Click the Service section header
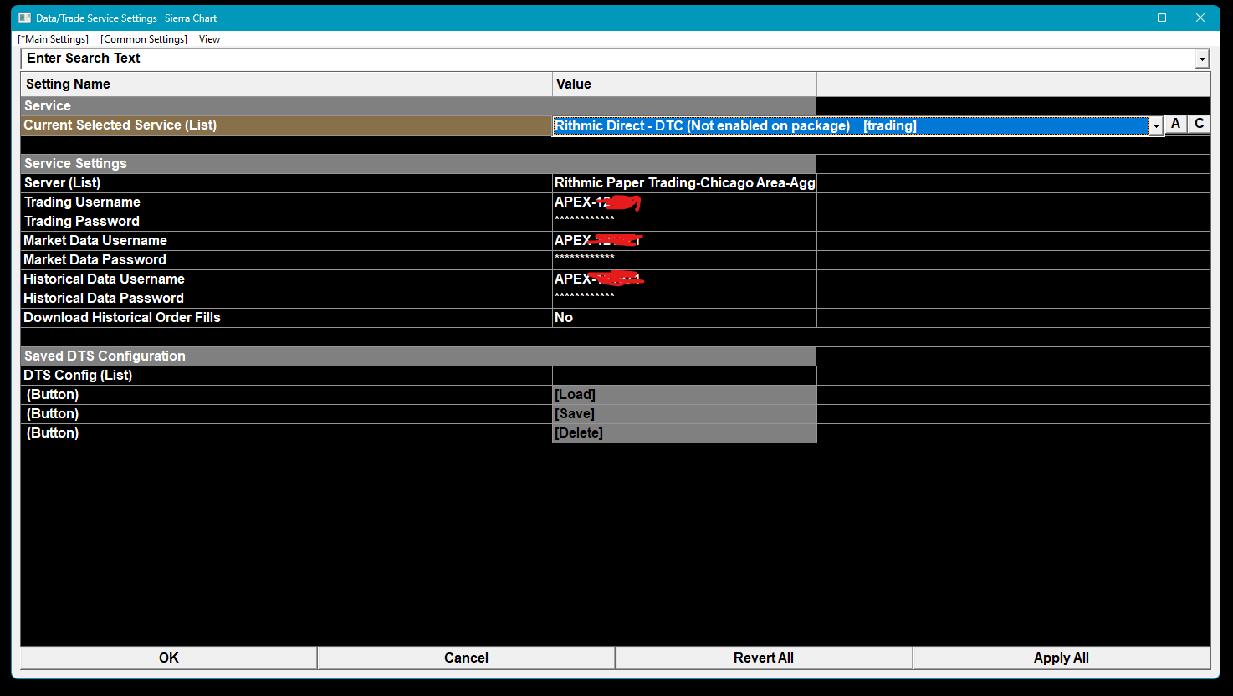Screen dimensions: 1233x696 (x=418, y=106)
